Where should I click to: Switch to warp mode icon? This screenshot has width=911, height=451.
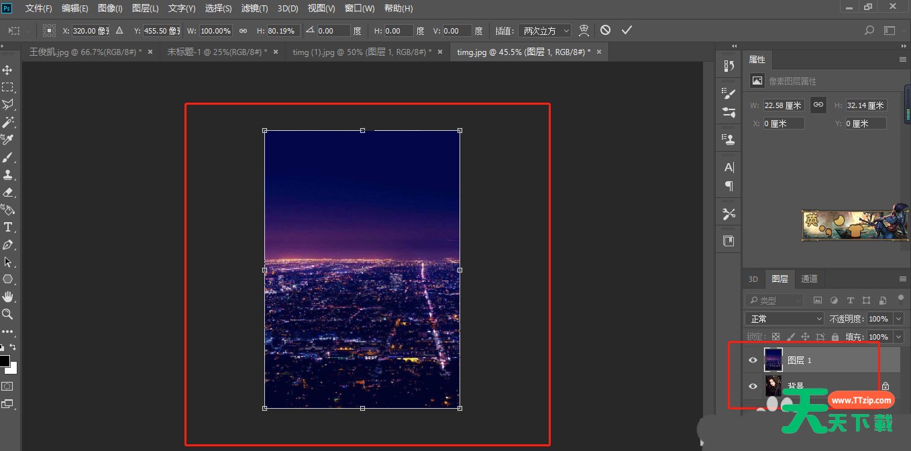[584, 30]
